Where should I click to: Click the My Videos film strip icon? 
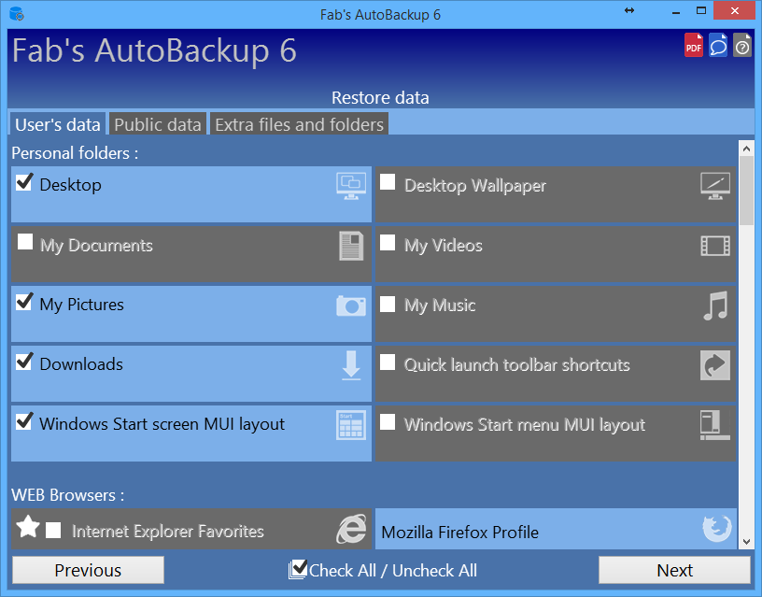tap(715, 246)
